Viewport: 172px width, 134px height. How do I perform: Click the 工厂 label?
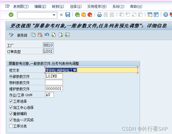[10, 45]
